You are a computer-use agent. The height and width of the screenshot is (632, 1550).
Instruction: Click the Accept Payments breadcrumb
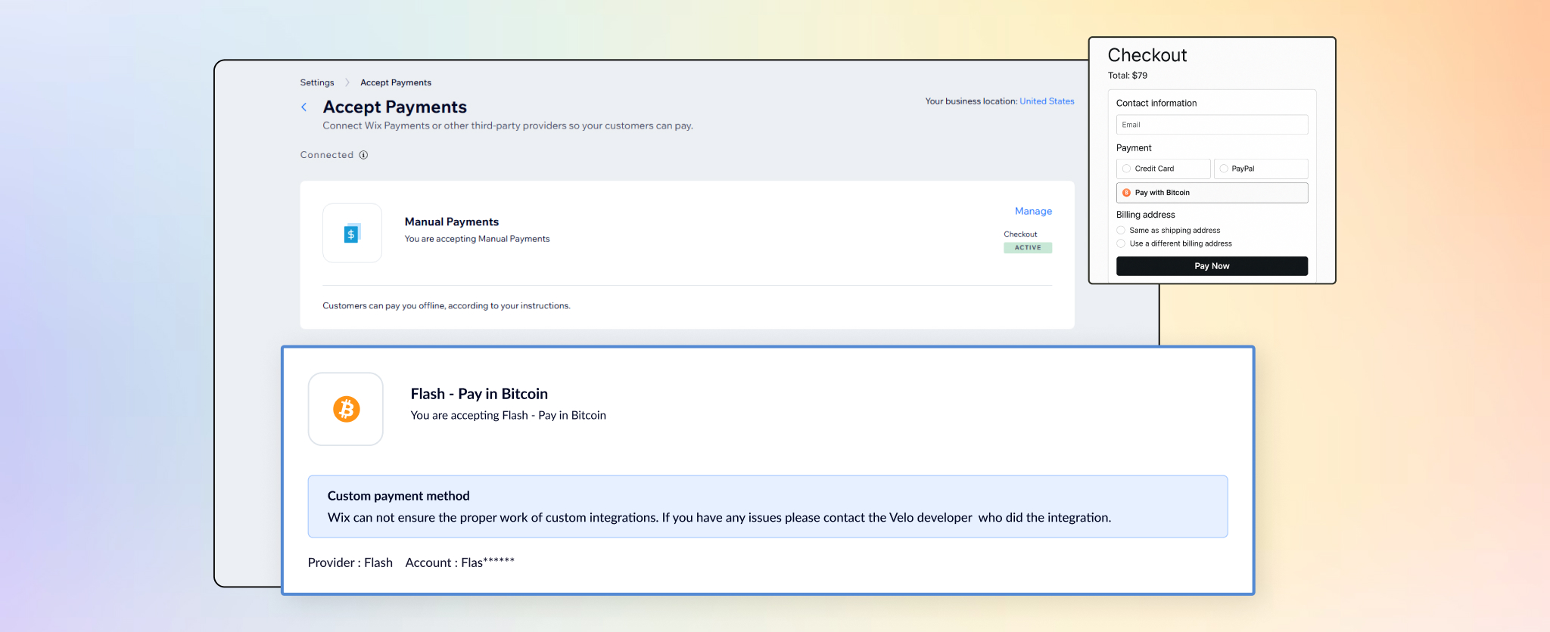(x=396, y=82)
